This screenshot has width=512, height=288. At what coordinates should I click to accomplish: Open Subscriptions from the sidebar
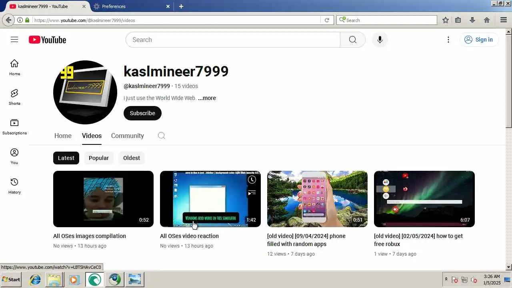pos(14,127)
